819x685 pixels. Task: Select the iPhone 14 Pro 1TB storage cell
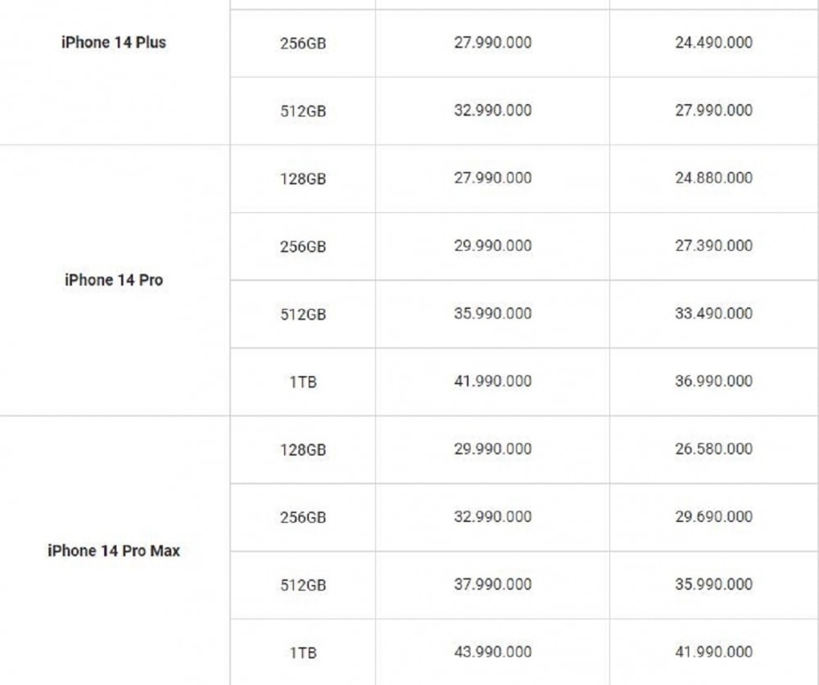click(303, 382)
